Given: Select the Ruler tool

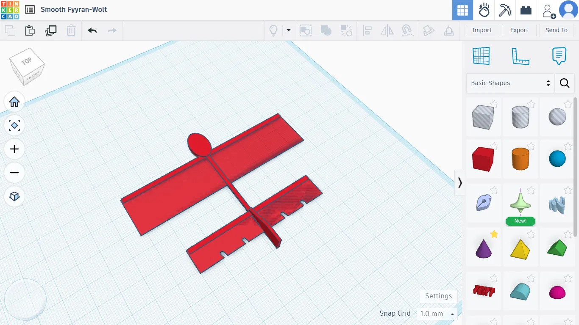Looking at the screenshot, I should click(521, 56).
